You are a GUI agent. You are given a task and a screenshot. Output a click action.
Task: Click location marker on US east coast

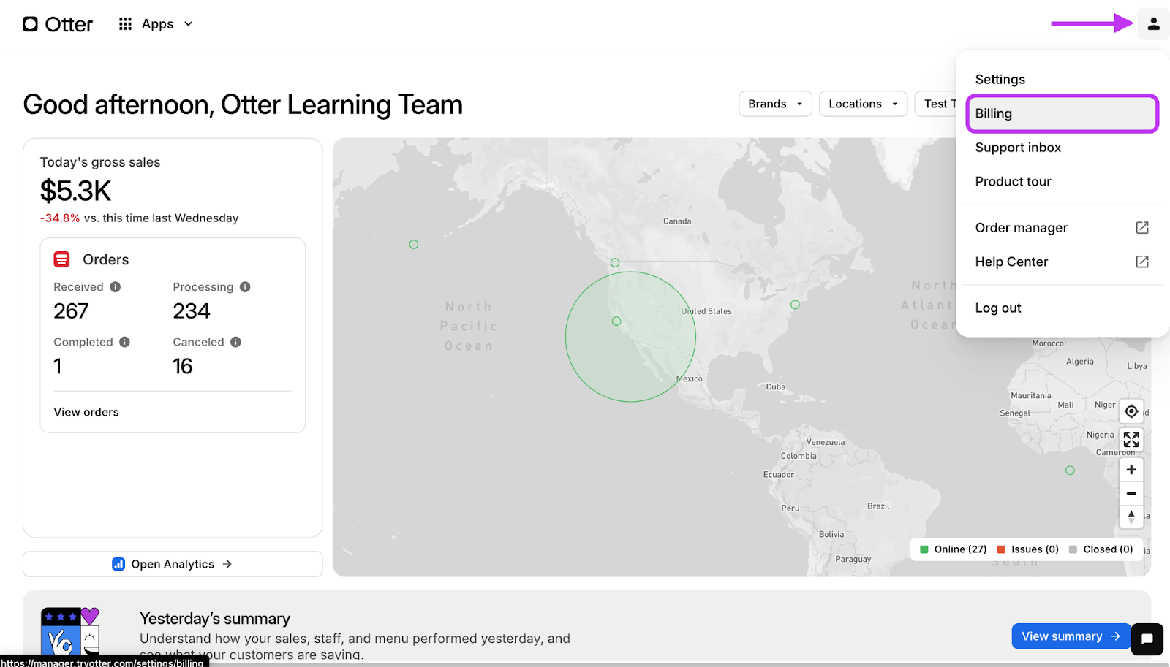tap(796, 305)
